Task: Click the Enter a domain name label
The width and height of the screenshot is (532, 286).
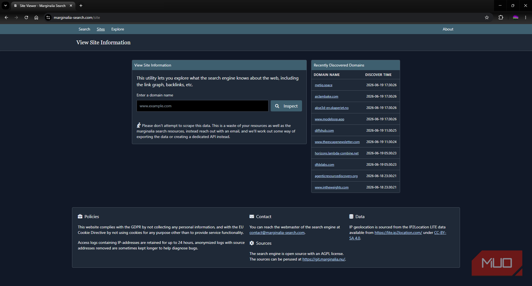Action: point(155,95)
